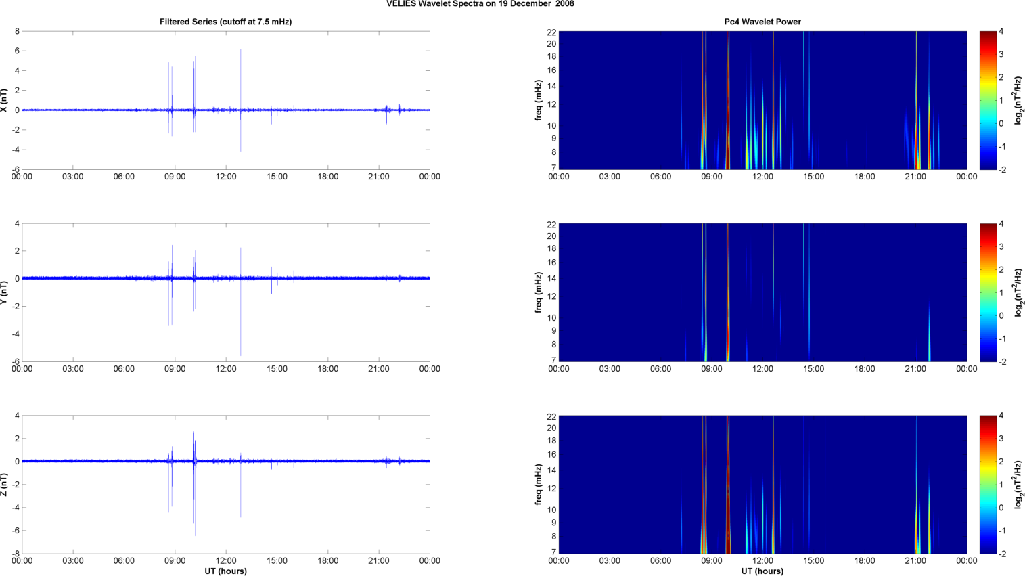
Task: Select the Filtered Series plot title
Action: [x=225, y=22]
